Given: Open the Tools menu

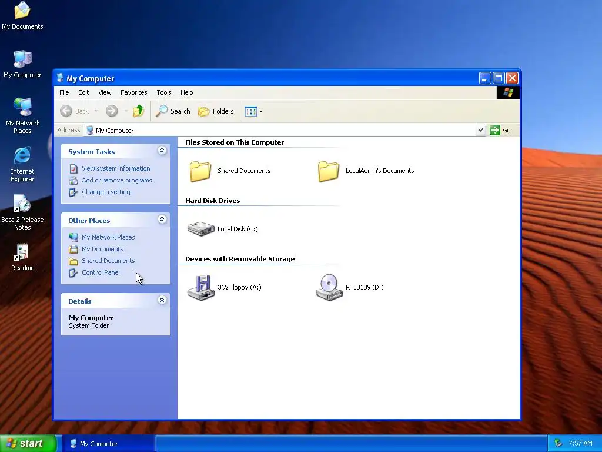Looking at the screenshot, I should coord(164,92).
